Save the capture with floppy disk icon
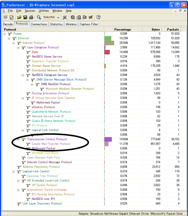Image resolution: width=188 pixels, height=216 pixels. [25, 17]
